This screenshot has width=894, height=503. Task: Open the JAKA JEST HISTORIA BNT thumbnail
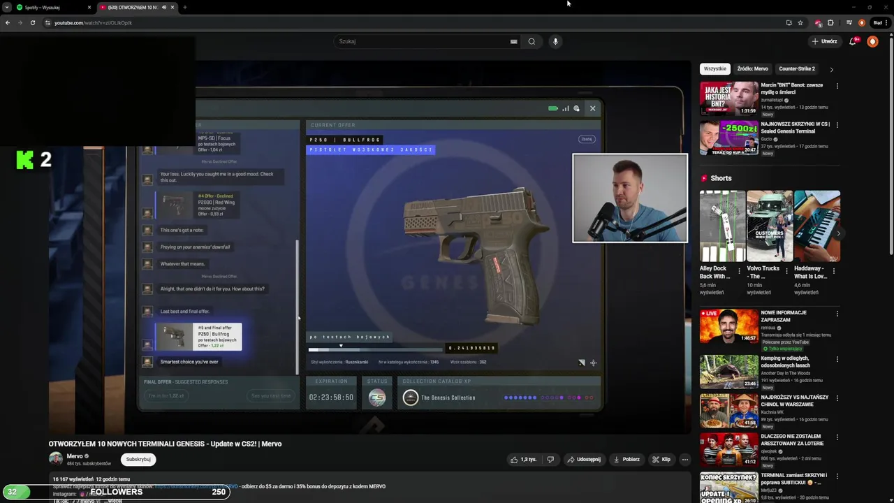point(728,99)
